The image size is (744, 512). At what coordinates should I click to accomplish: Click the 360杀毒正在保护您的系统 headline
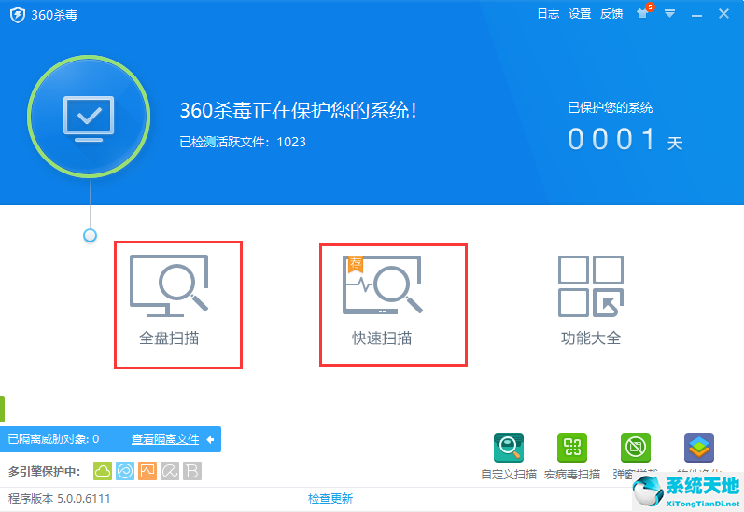[299, 110]
